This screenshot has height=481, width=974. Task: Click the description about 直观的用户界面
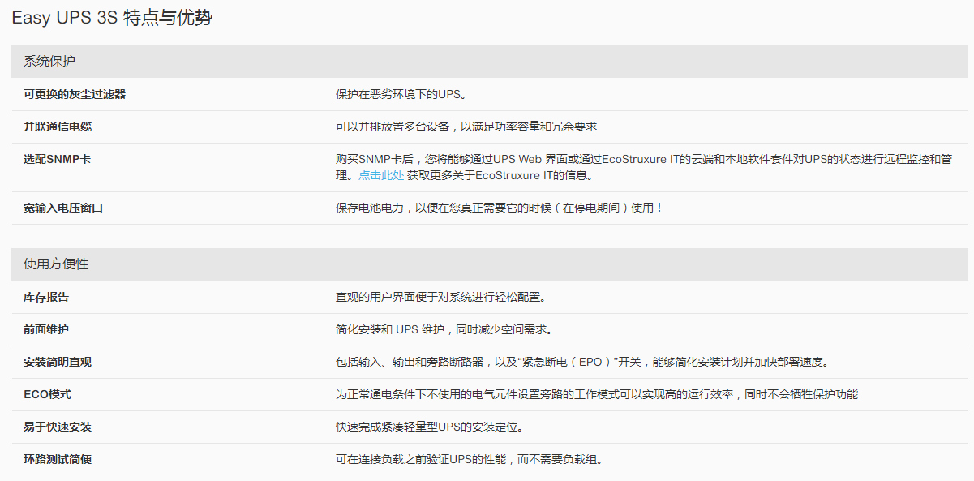(x=440, y=297)
